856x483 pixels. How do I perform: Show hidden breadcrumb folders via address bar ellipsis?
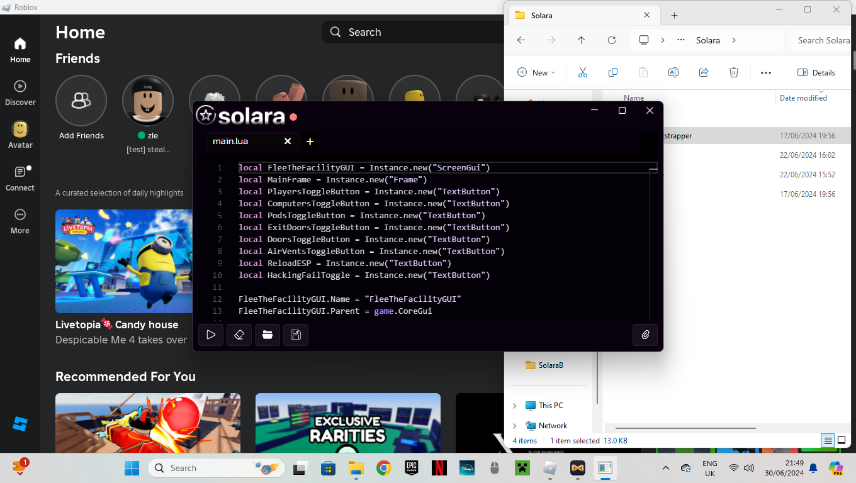[681, 40]
